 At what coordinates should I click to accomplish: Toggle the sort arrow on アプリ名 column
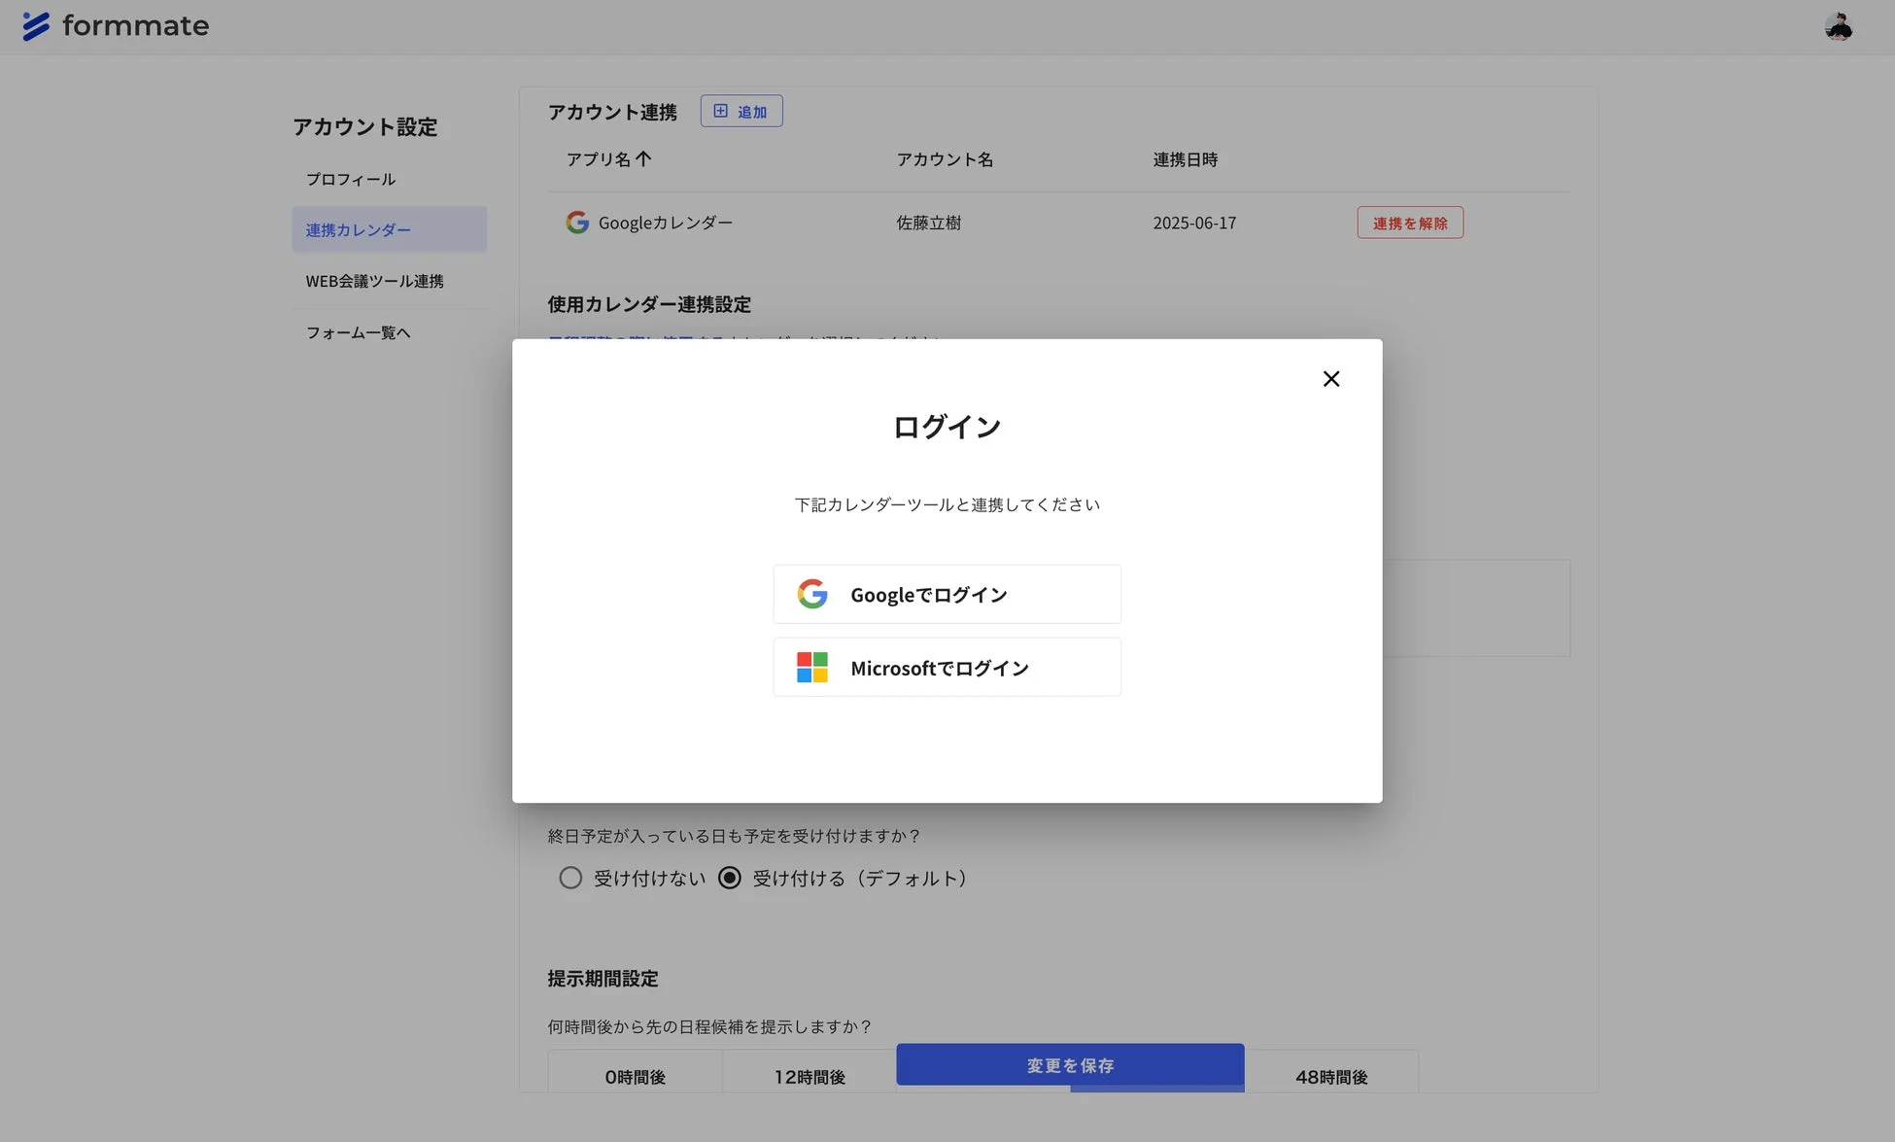coord(644,158)
